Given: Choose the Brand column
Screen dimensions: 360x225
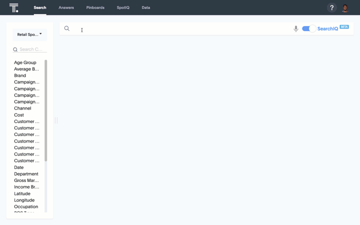Looking at the screenshot, I should (x=20, y=75).
